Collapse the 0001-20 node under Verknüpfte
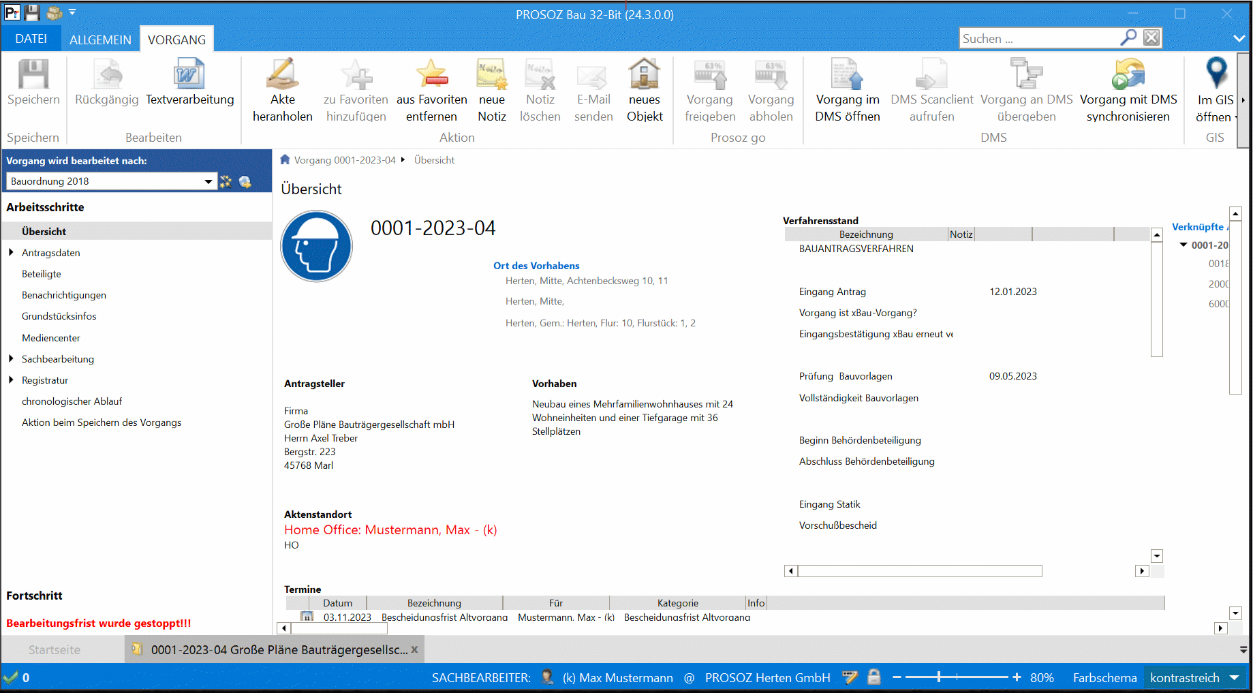Screen dimensions: 1253x693 (1184, 245)
